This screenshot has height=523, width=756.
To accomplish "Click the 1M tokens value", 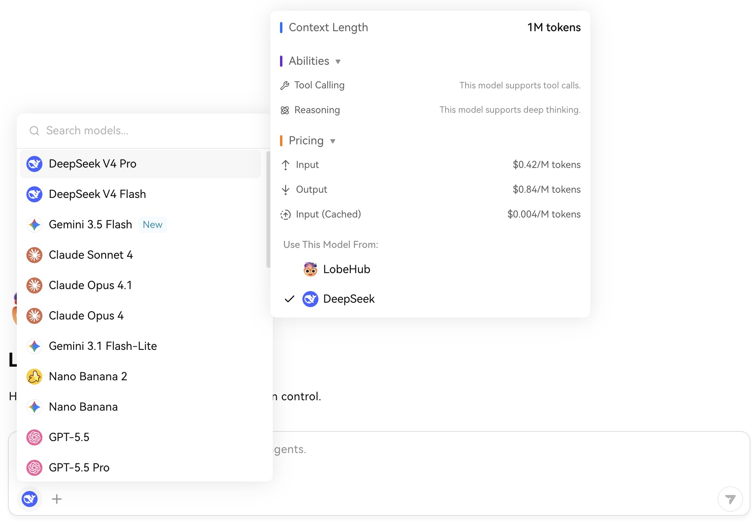I will pos(554,28).
